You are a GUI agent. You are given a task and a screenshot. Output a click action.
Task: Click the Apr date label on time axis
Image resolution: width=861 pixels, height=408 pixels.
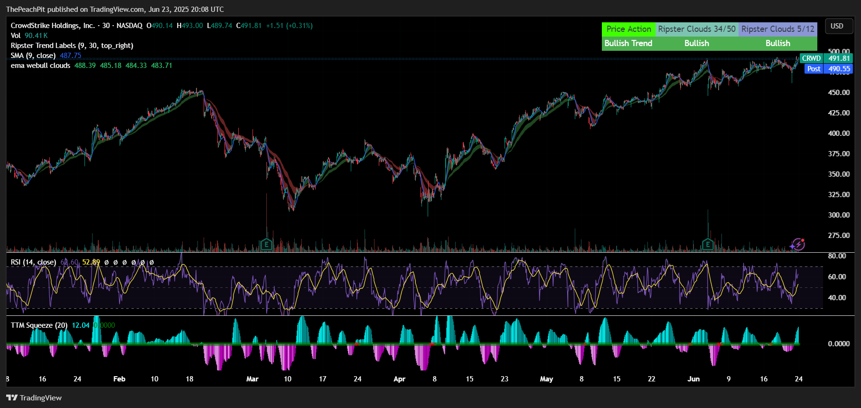[x=400, y=379]
